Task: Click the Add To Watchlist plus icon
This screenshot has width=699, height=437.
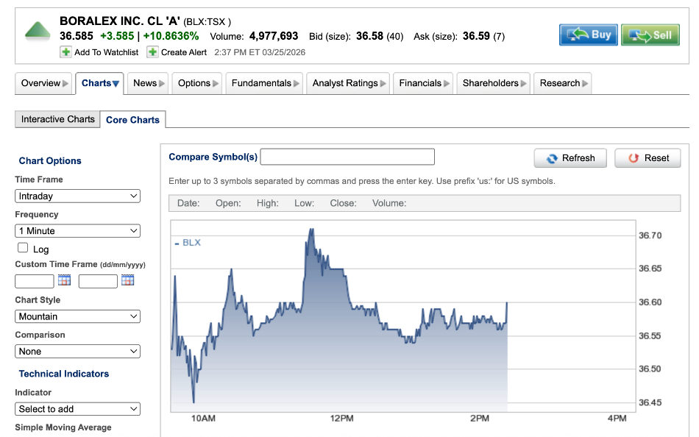Action: coord(66,52)
